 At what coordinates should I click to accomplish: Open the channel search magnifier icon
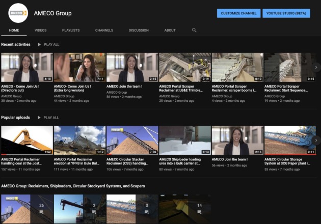(x=194, y=30)
